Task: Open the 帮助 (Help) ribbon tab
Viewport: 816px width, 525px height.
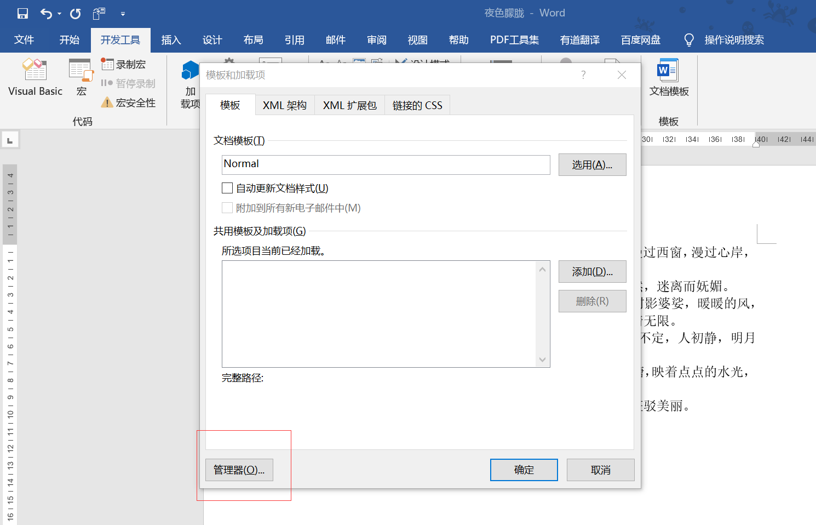Action: (x=458, y=40)
